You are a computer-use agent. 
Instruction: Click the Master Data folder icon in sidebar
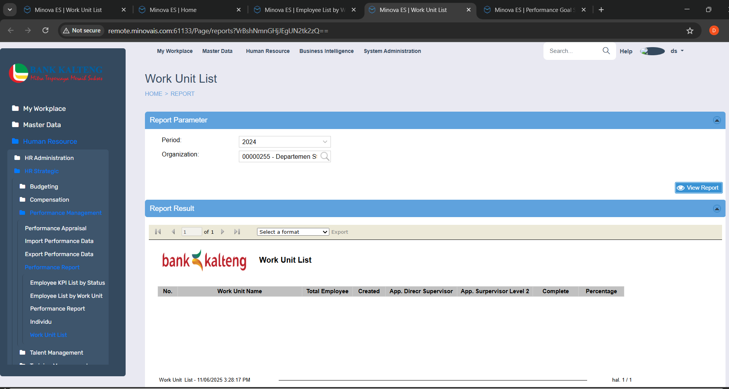click(15, 124)
